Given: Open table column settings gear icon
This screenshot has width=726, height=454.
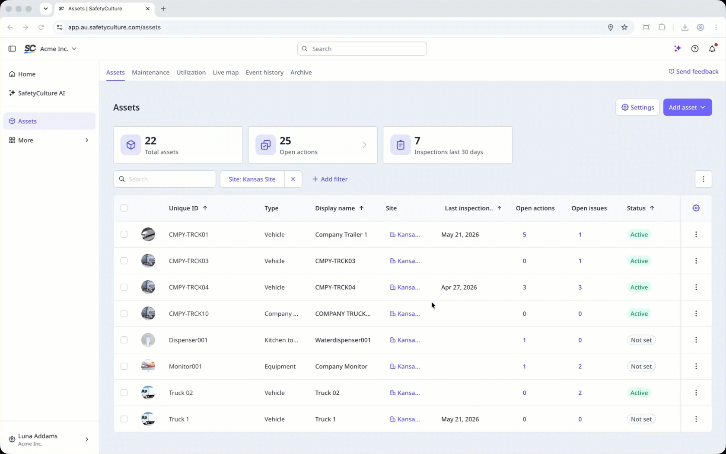Looking at the screenshot, I should [696, 208].
